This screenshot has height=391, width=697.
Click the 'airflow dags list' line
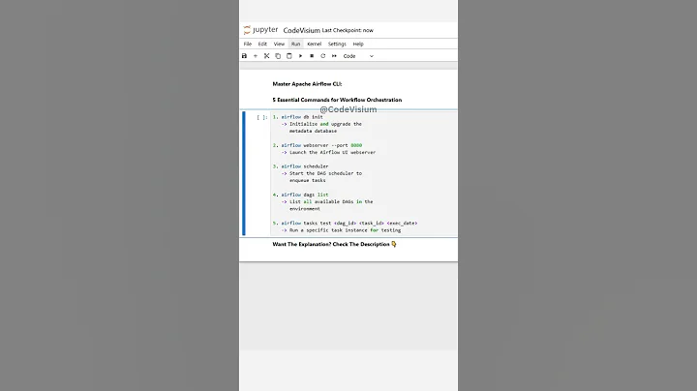pyautogui.click(x=300, y=195)
